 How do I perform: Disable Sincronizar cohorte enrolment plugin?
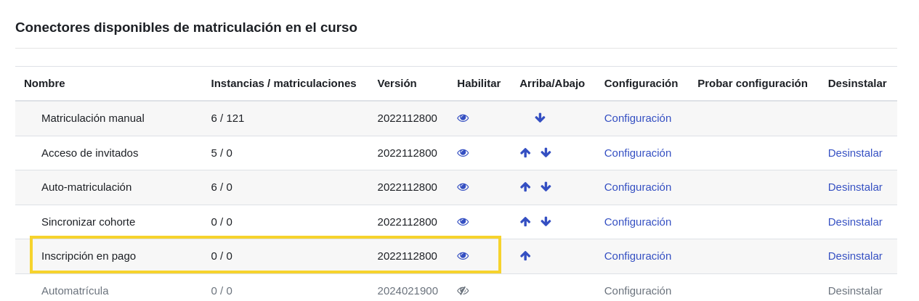(x=463, y=222)
